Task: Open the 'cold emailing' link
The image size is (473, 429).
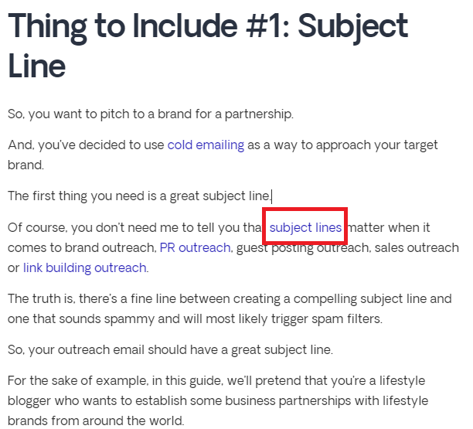Action: click(206, 145)
